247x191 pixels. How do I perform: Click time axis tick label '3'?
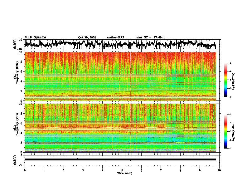pos(83,170)
